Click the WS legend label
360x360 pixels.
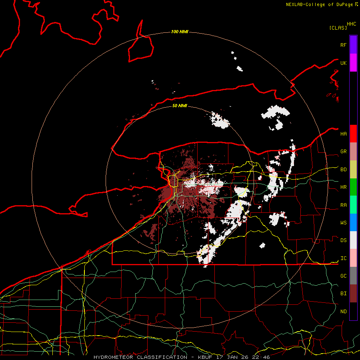click(343, 222)
